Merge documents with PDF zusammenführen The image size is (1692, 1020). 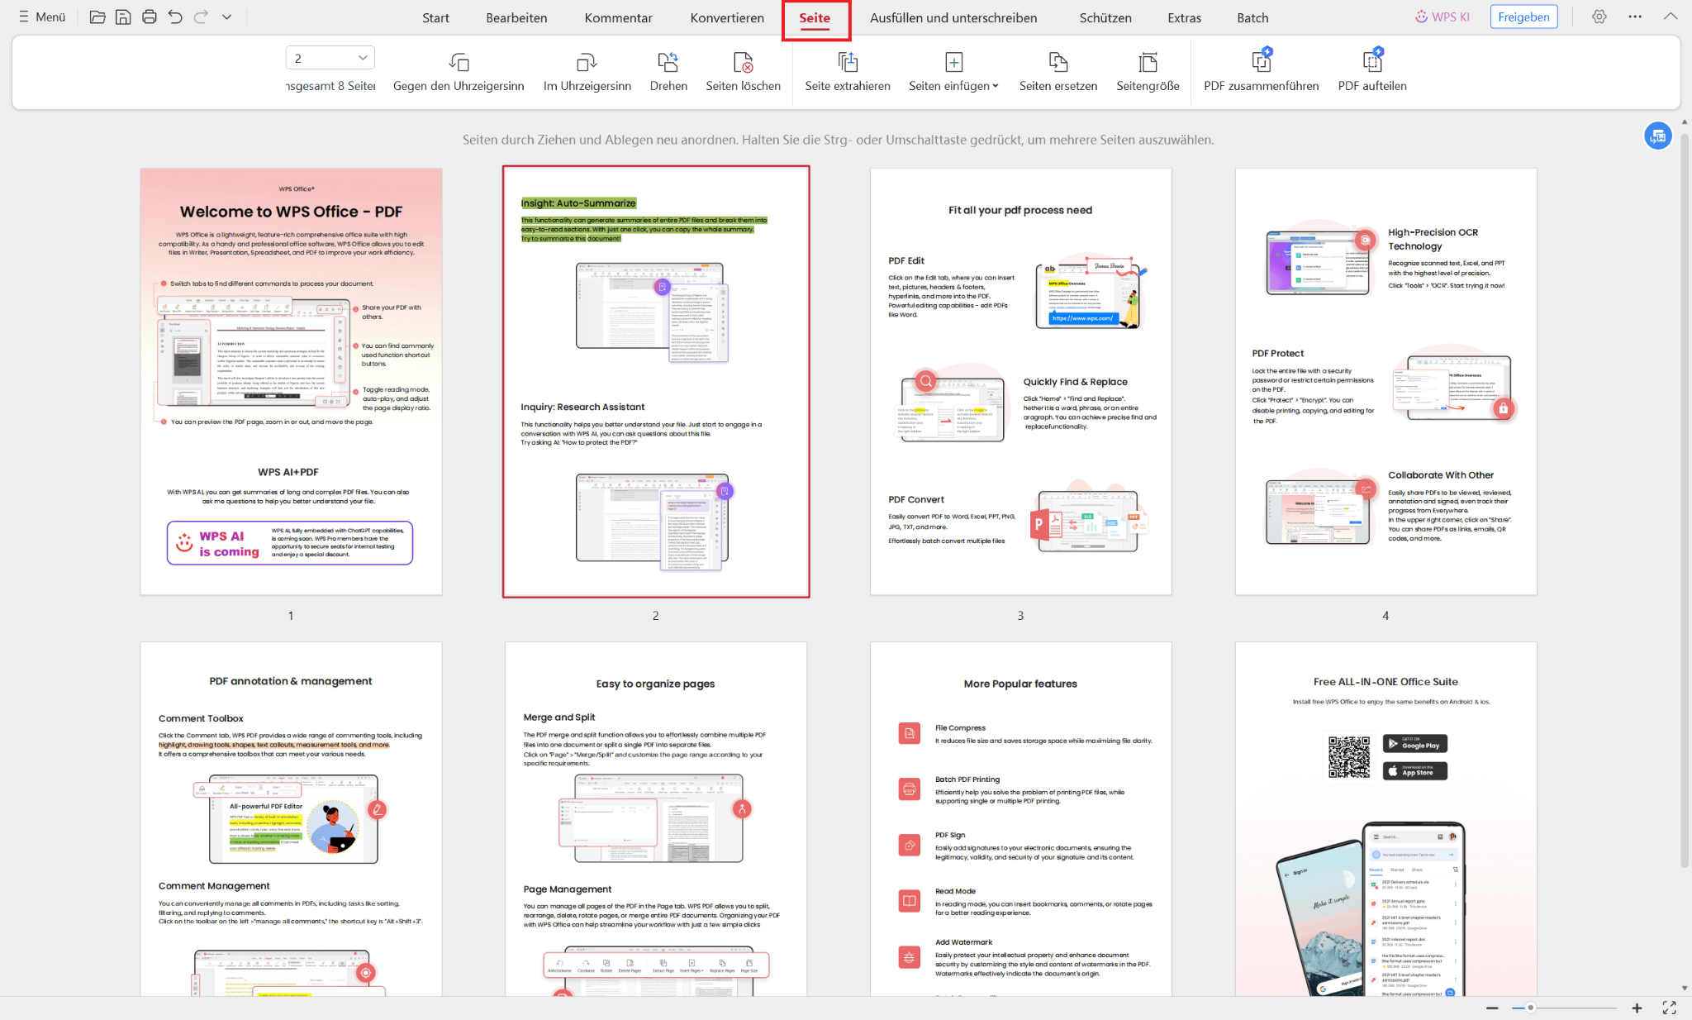click(x=1261, y=70)
